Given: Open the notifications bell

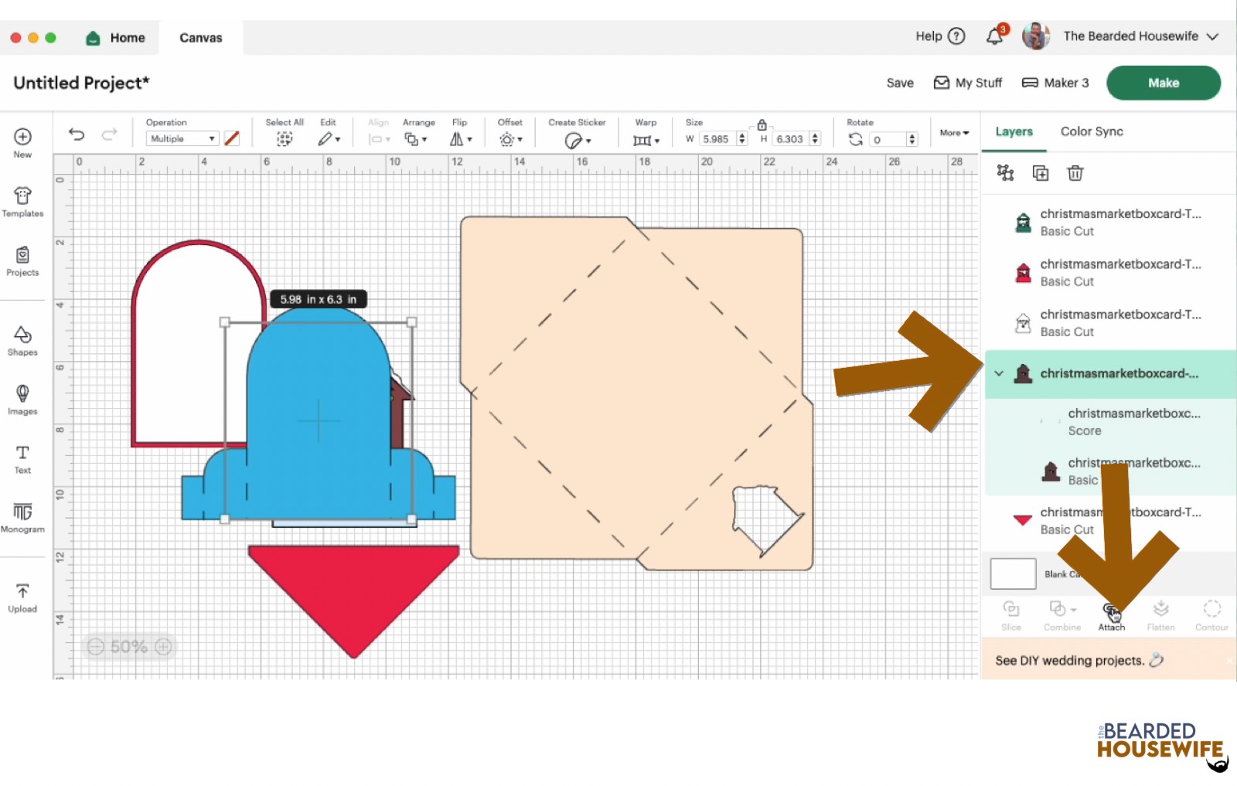Looking at the screenshot, I should tap(995, 36).
